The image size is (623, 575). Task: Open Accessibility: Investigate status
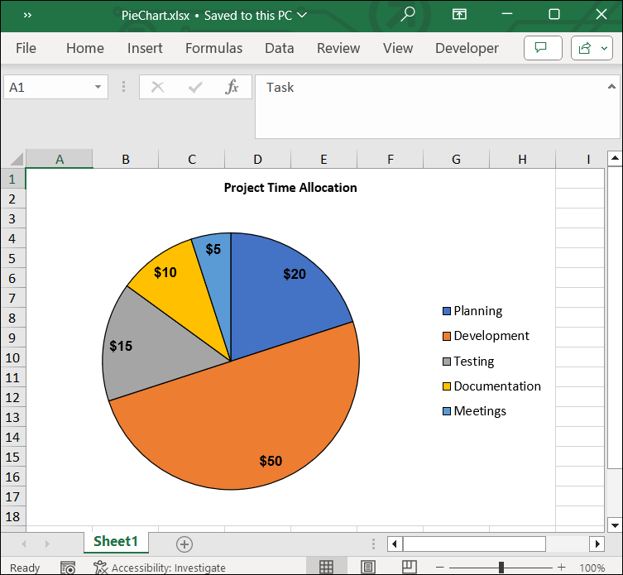(160, 568)
